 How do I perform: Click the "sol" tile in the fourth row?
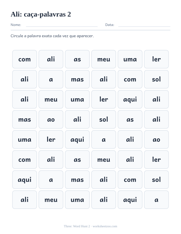(104, 119)
